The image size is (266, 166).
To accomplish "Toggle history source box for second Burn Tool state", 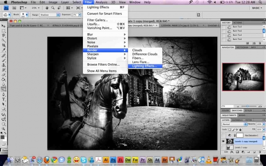I will point(223,31).
